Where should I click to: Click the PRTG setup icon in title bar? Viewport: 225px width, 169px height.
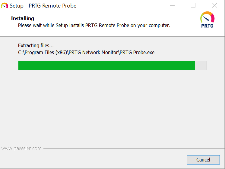click(5, 5)
